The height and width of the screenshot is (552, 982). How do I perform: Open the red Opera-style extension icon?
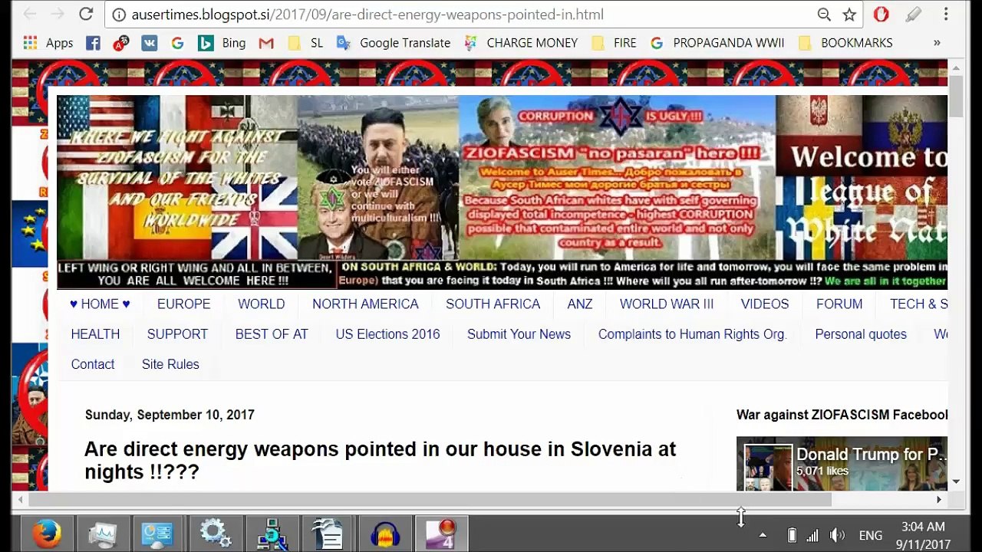tap(881, 15)
